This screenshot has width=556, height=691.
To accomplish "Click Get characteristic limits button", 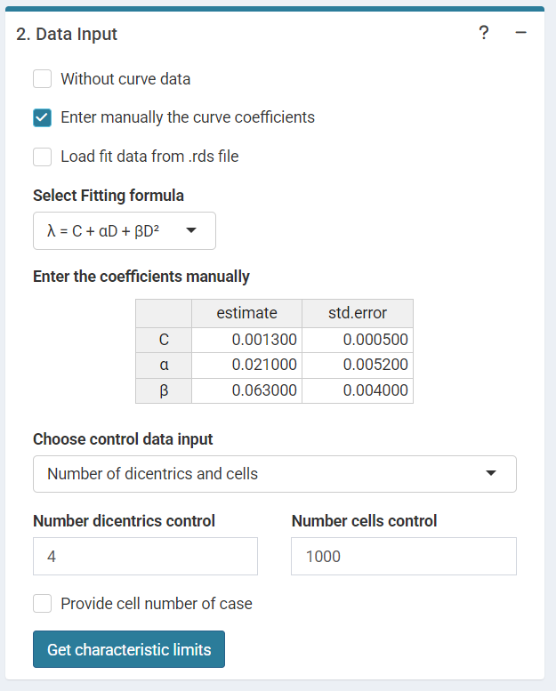I will coord(129,649).
